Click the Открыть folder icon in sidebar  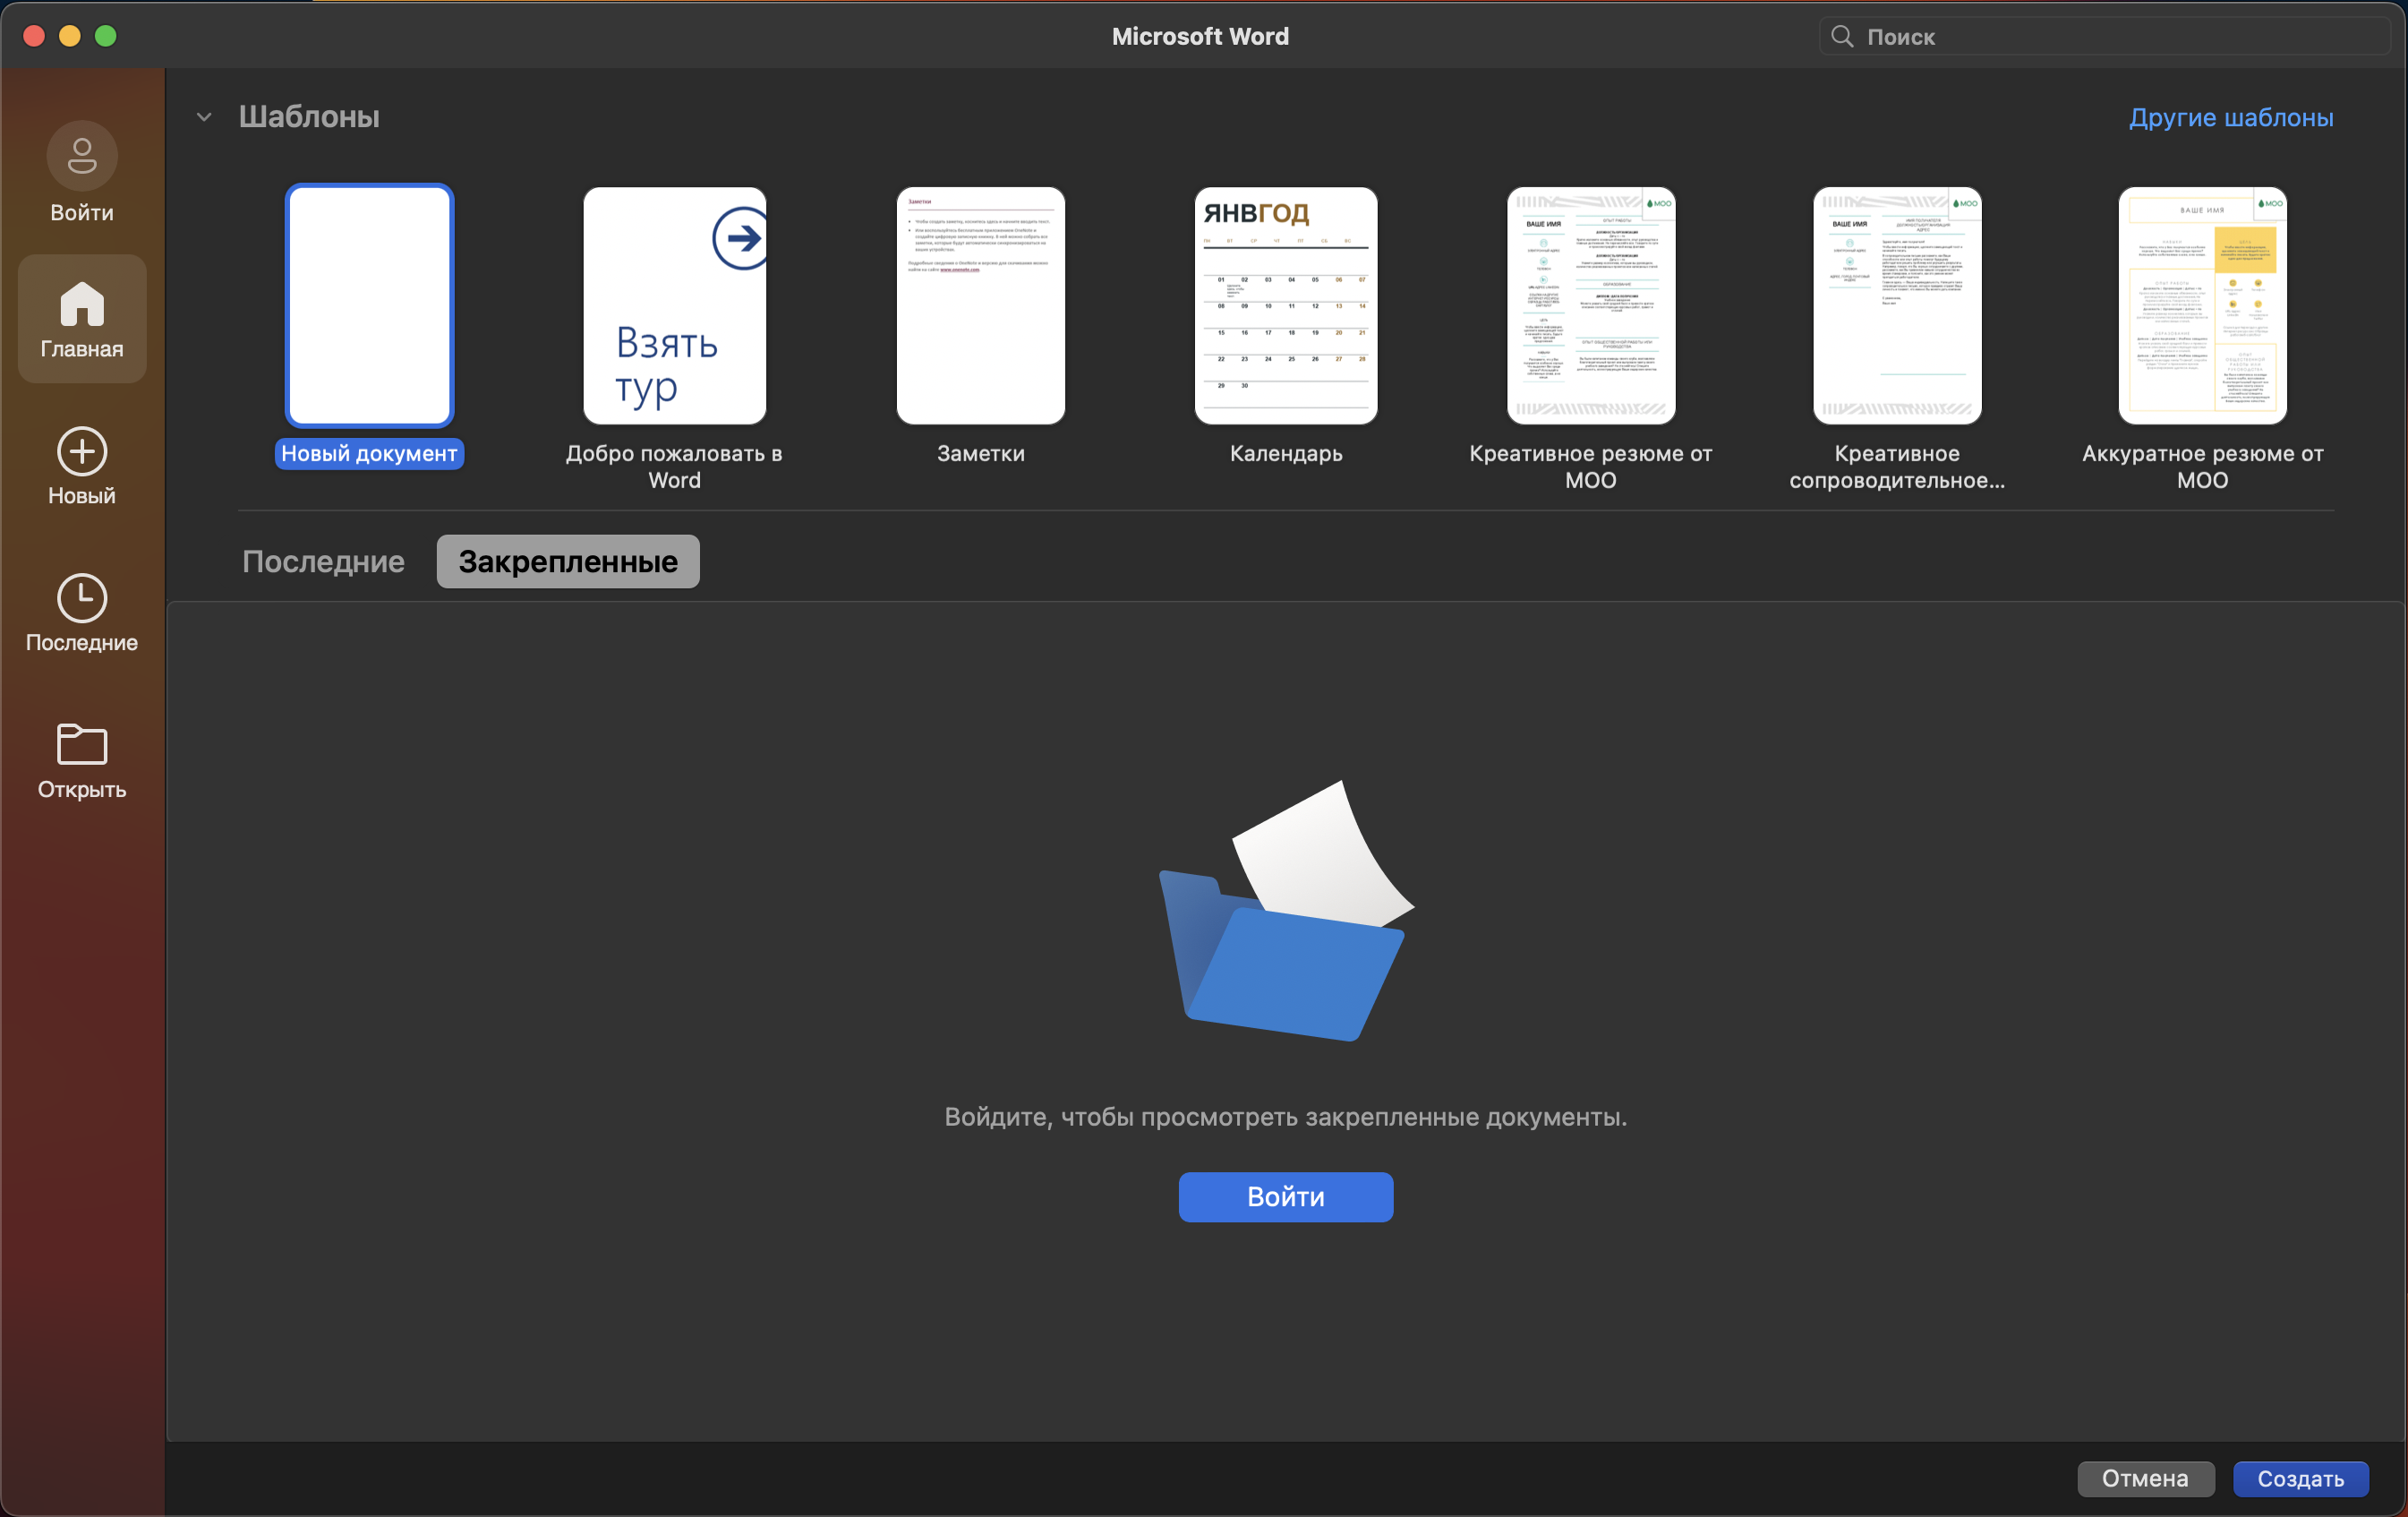pyautogui.click(x=82, y=744)
